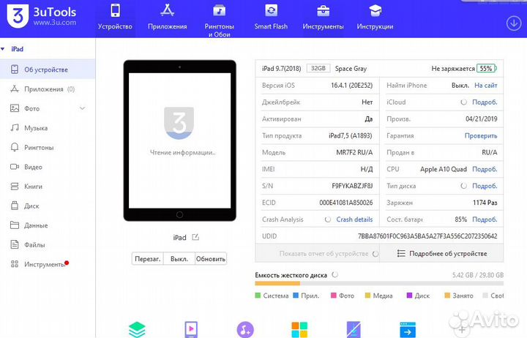Image resolution: width=527 pixels, height=338 pixels.
Task: Click the green stacked layers icon
Action: (137, 329)
